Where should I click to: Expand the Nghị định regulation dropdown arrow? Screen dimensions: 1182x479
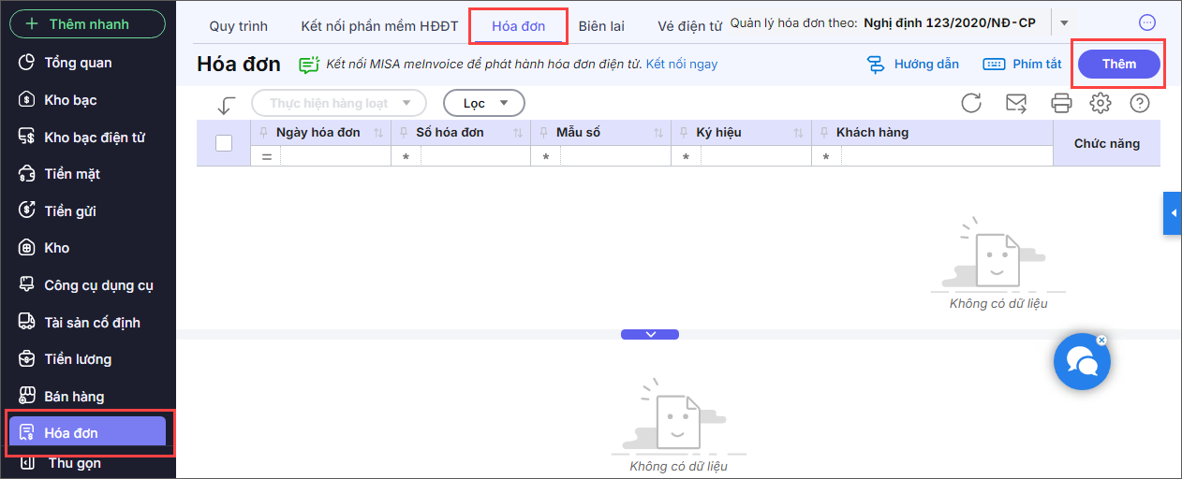coord(1064,22)
